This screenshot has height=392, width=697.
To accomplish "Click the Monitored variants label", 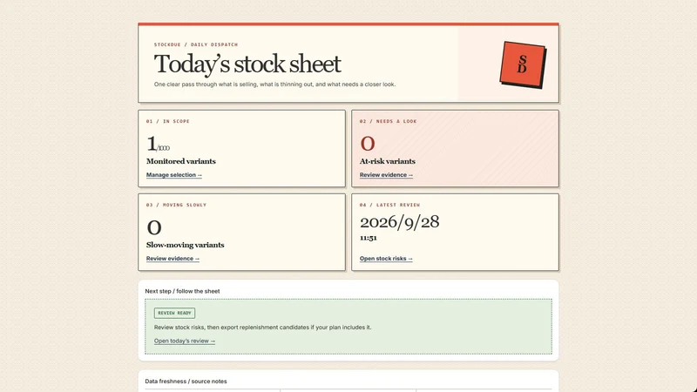I will 181,161.
